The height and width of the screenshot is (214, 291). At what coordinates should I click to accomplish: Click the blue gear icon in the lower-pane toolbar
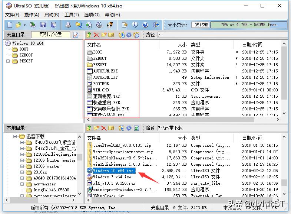coord(129,128)
